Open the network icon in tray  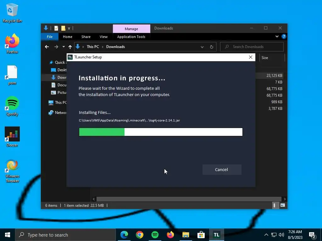(274, 235)
